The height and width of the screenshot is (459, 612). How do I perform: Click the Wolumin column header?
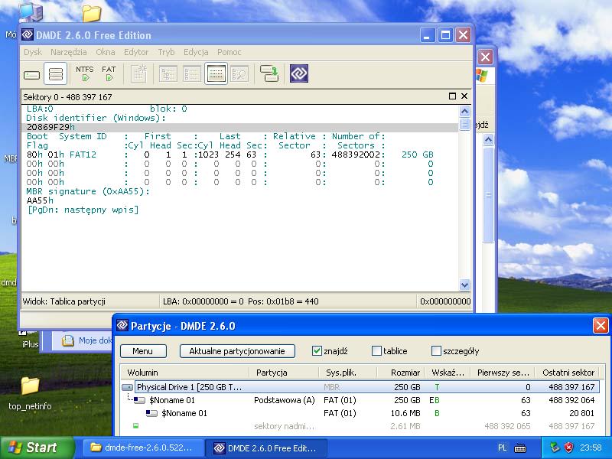point(184,373)
